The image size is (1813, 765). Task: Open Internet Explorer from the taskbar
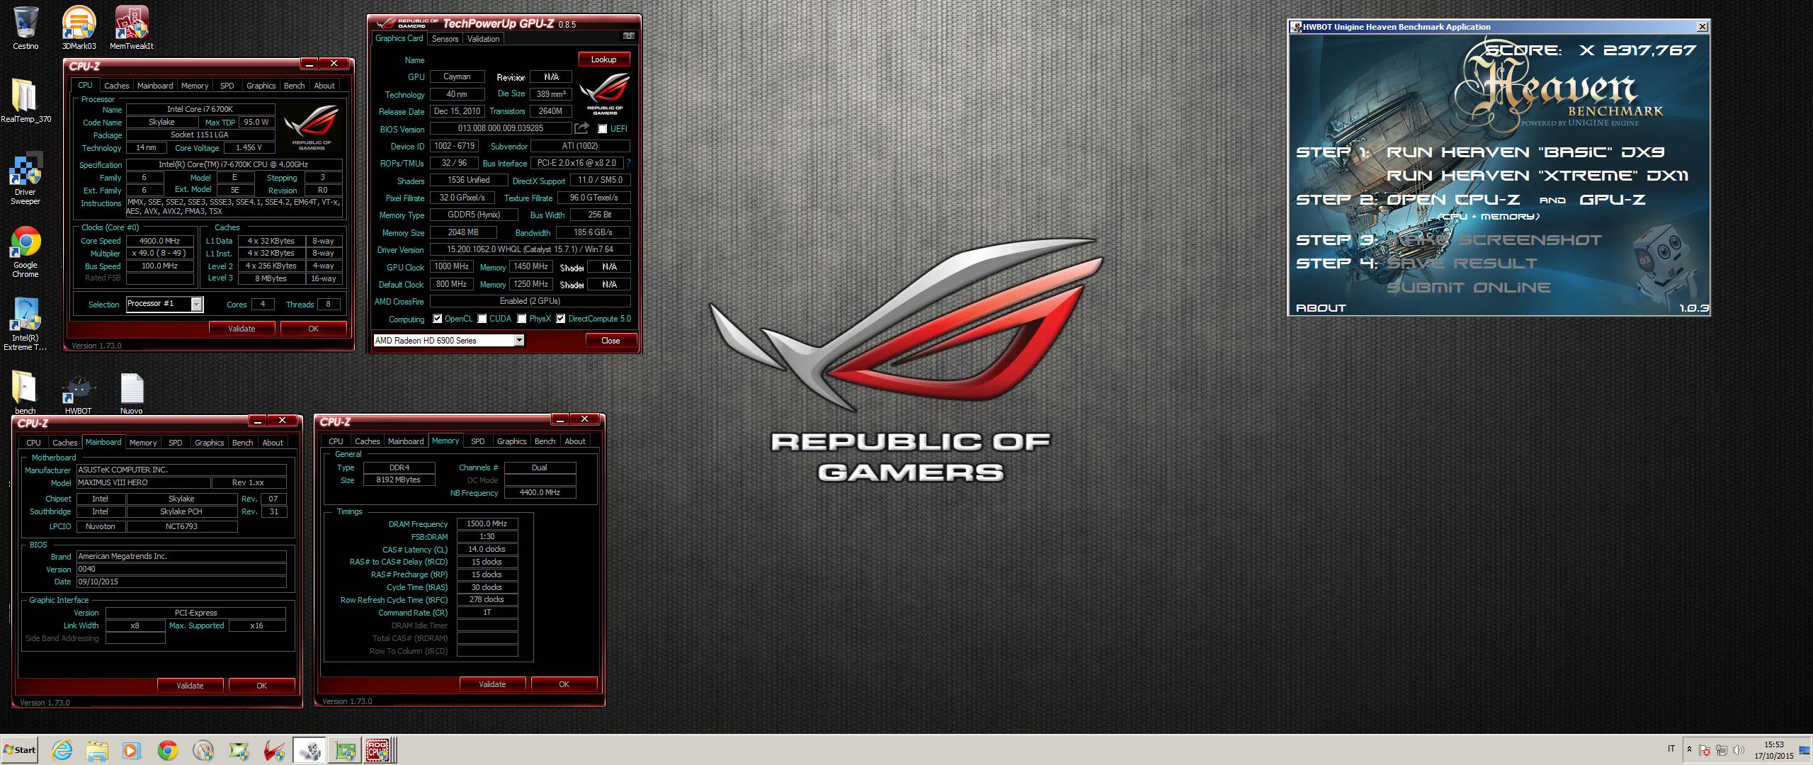coord(62,750)
